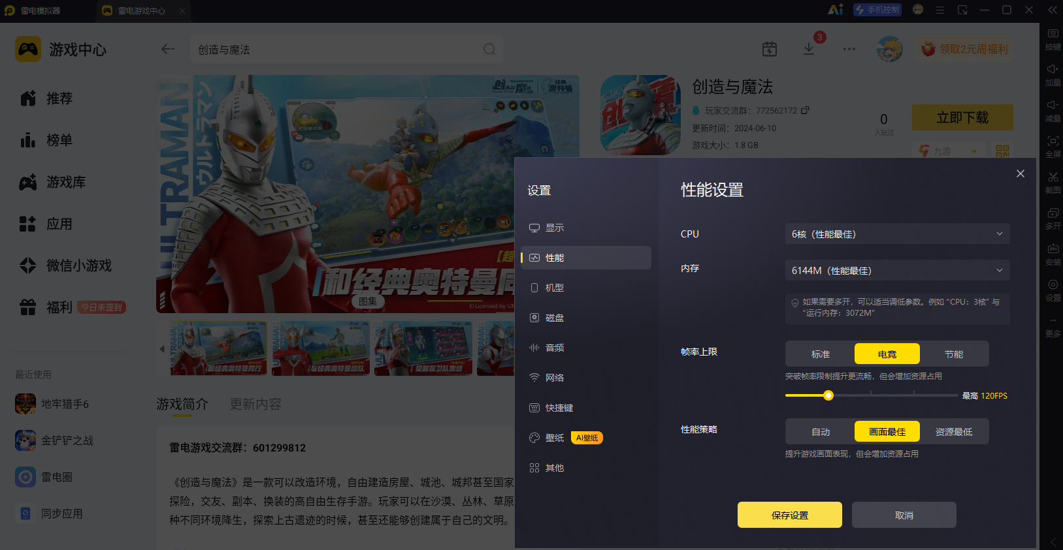
Task: Launch 金铲铲之战 from recent list
Action: click(x=54, y=440)
